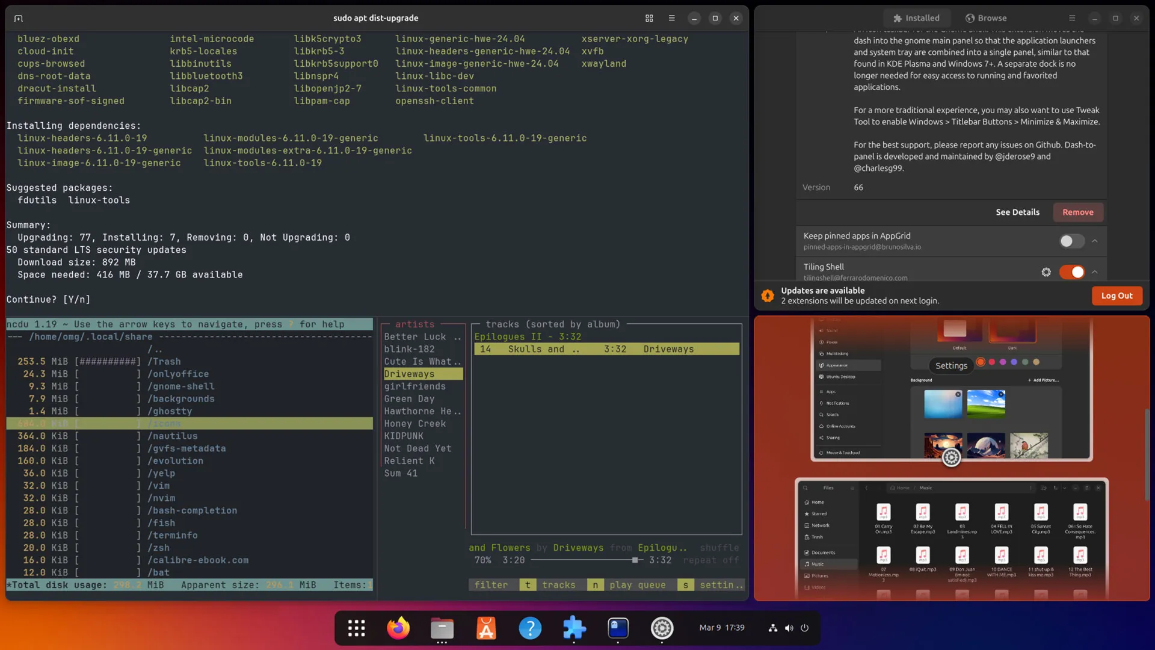Click the Show Apps grid in the dock

point(356,628)
